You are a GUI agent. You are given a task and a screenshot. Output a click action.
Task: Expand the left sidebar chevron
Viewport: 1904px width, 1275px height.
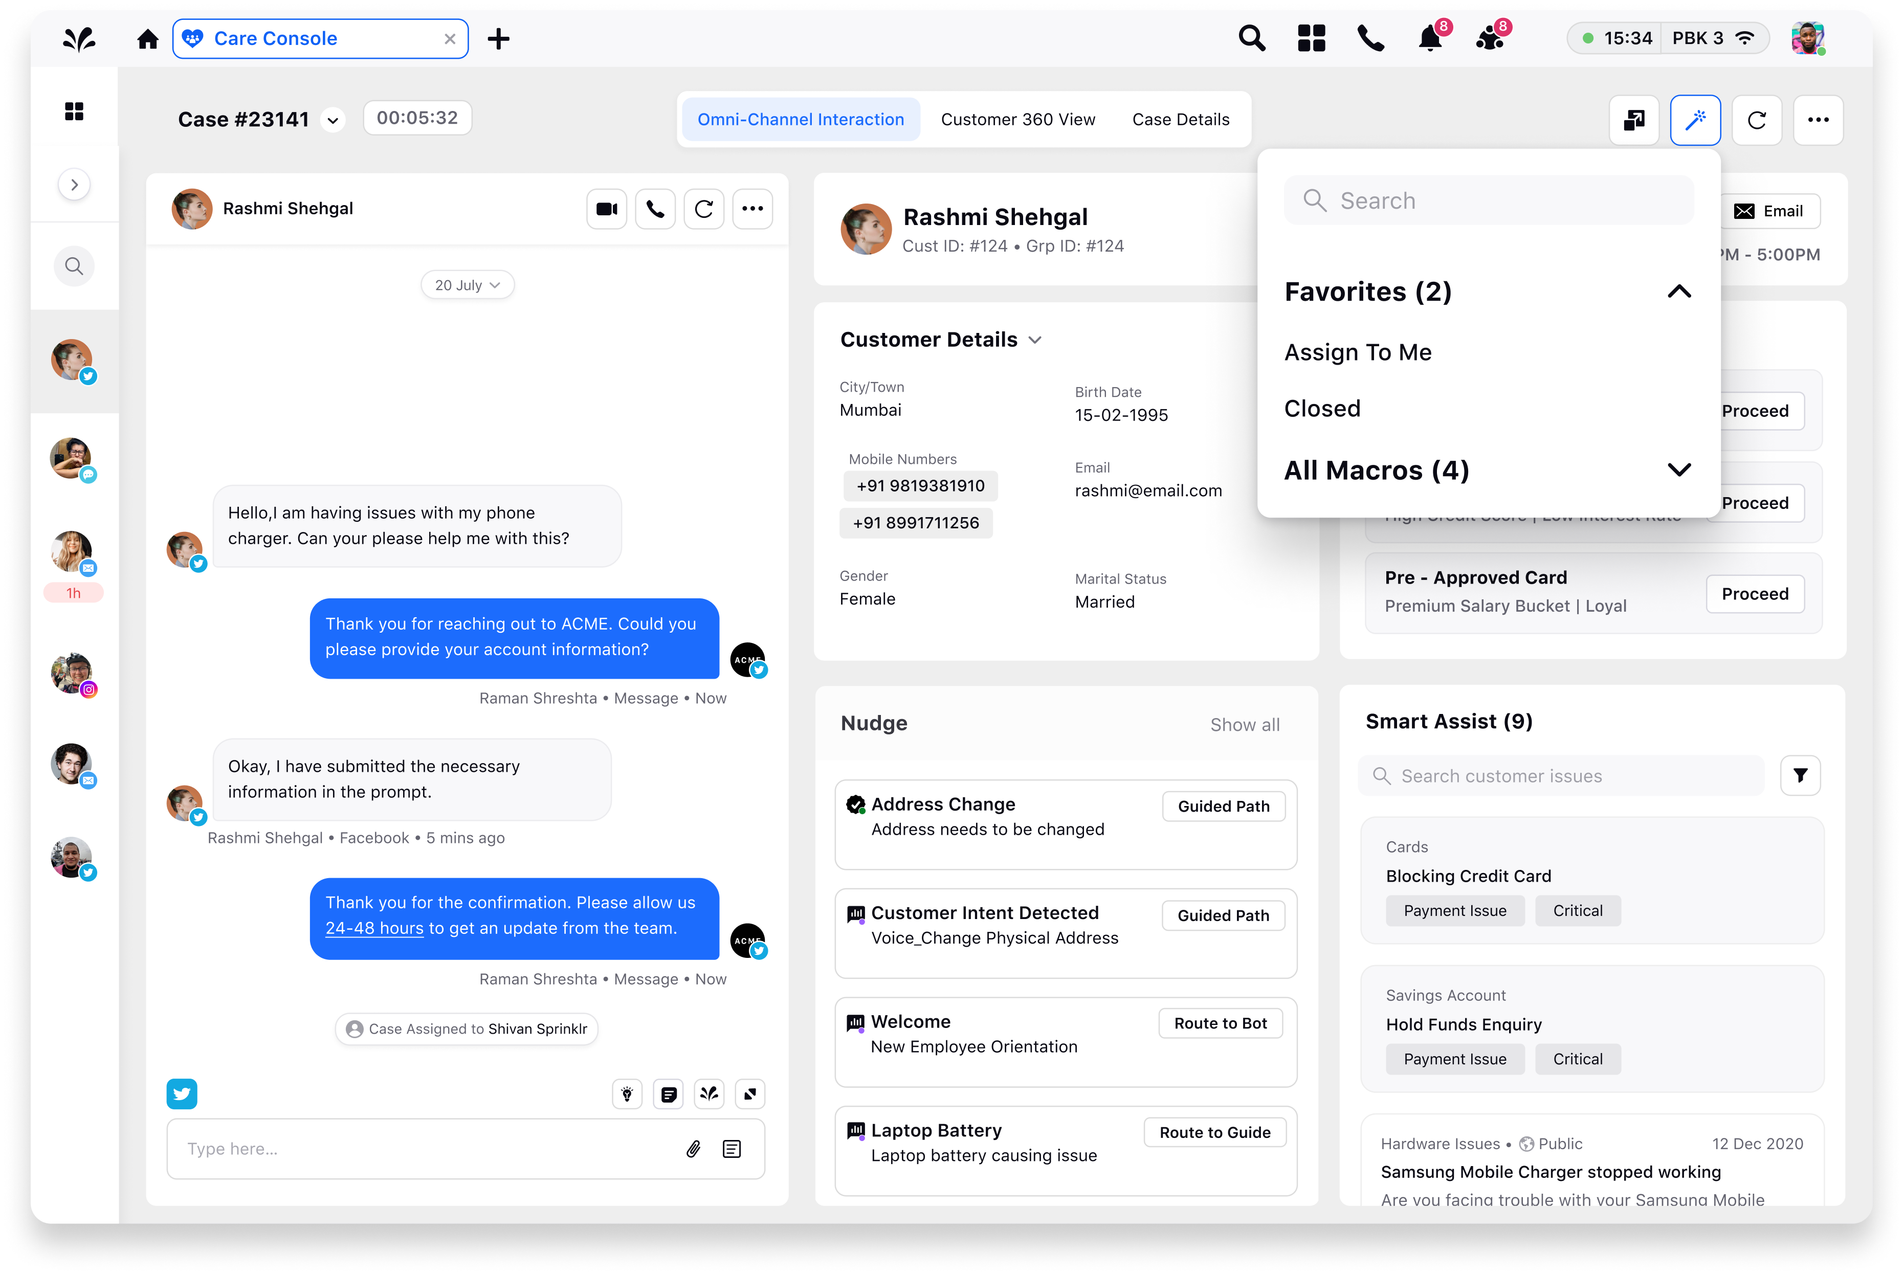pyautogui.click(x=74, y=185)
